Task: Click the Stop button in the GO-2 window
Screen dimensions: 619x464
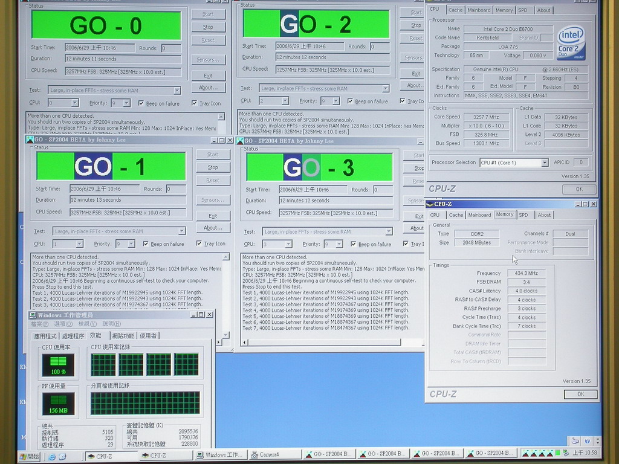Action: [x=416, y=25]
